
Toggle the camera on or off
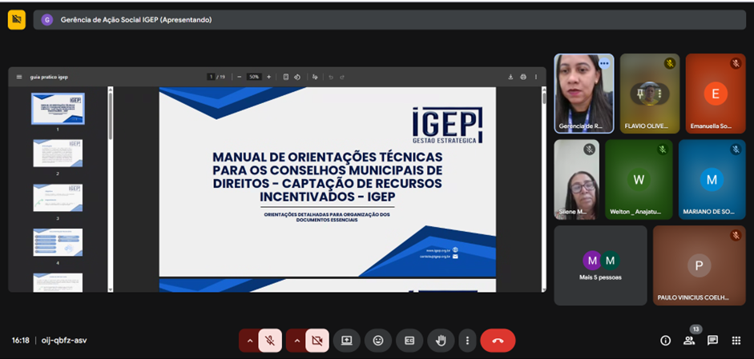(317, 340)
